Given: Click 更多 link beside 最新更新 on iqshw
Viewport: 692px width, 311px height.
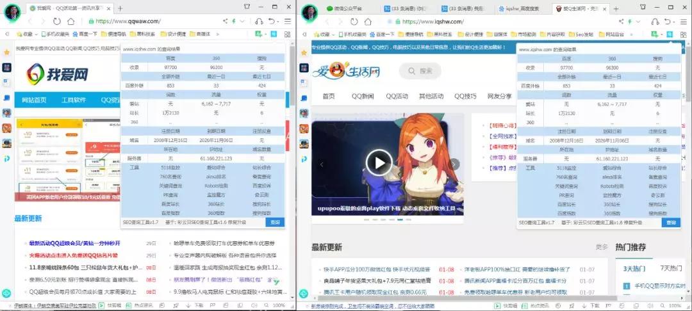Looking at the screenshot, I should click(x=602, y=247).
